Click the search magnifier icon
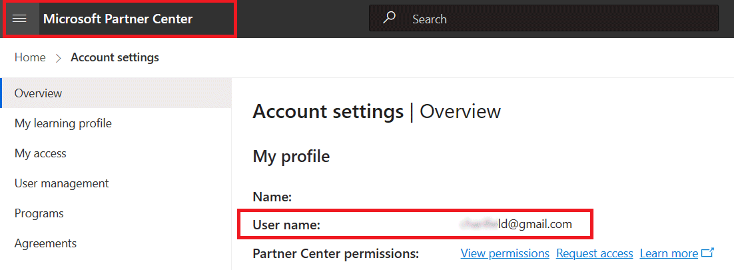The width and height of the screenshot is (734, 270). 389,18
